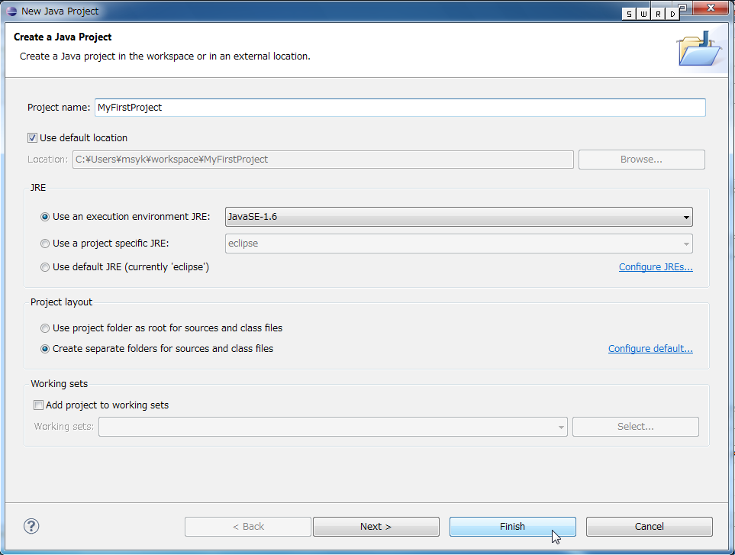Image resolution: width=735 pixels, height=555 pixels.
Task: Click the Project name text field
Action: tap(399, 108)
